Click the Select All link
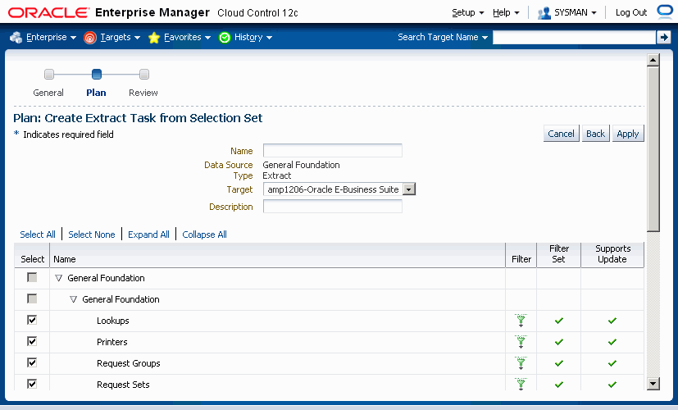The image size is (678, 410). click(38, 235)
